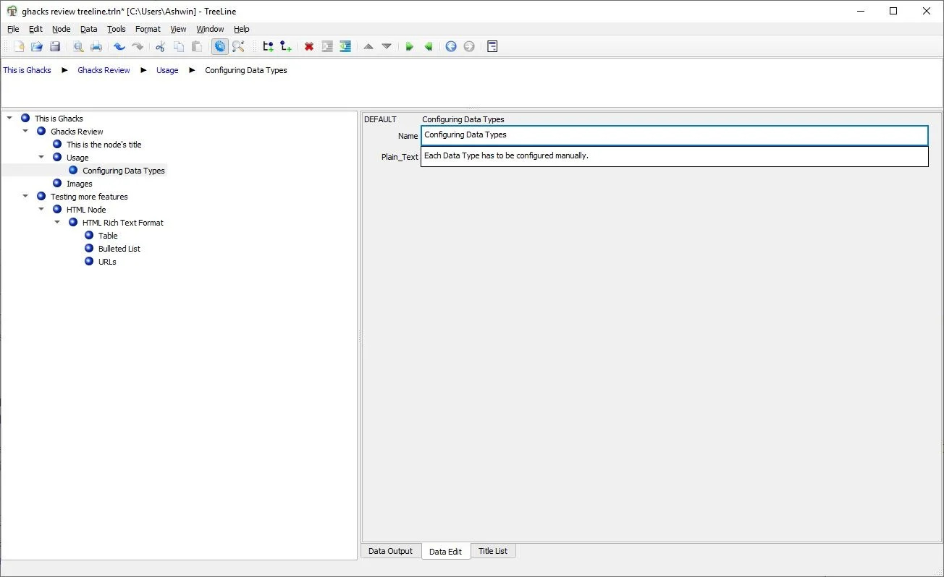Collapse the HTML Rich Text Format node
The height and width of the screenshot is (577, 944).
click(x=57, y=223)
